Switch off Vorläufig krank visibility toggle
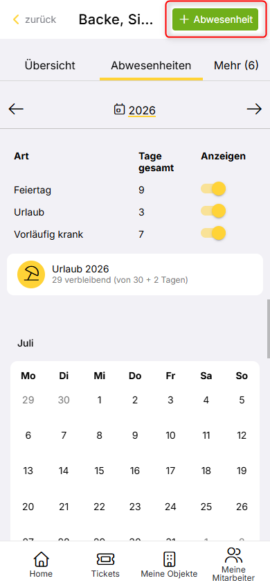Viewport: 270px width, 585px height. pos(213,233)
